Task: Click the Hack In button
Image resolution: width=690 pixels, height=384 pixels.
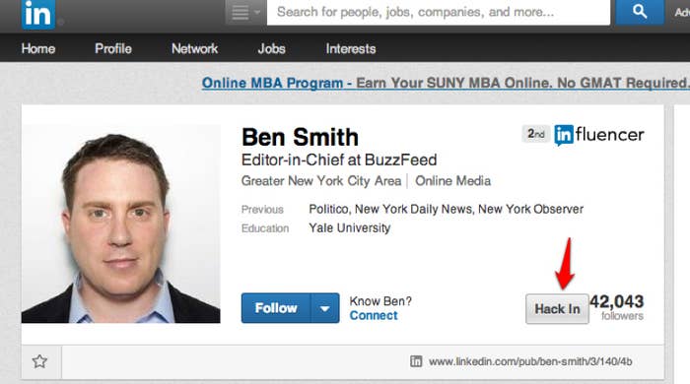Action: point(557,309)
